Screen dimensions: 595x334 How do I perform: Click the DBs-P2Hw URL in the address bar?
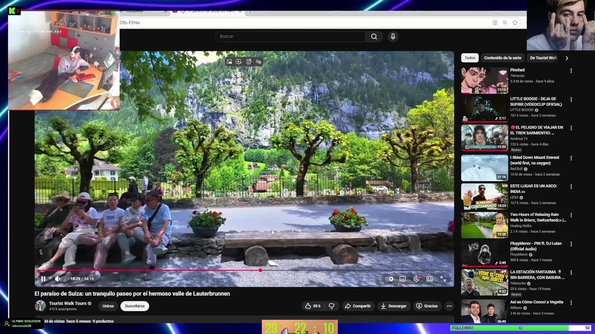point(130,23)
